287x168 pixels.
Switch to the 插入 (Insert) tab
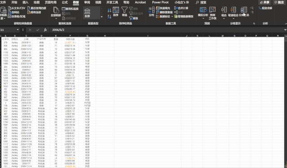25,2
